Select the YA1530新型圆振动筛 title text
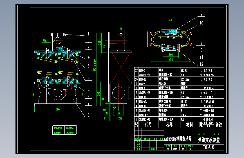244x158 pixels. 178,139
